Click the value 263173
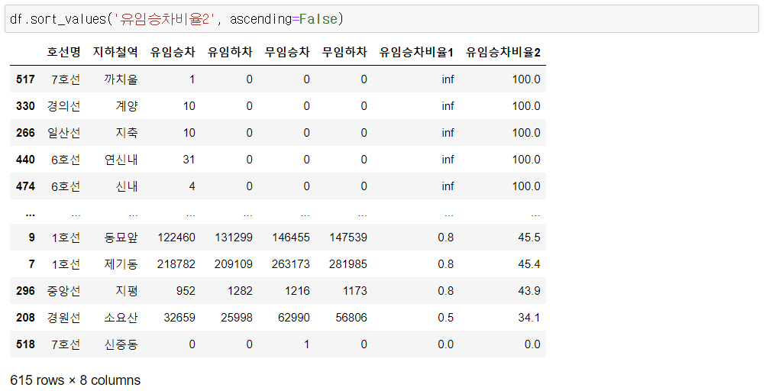Viewport: 766px width, 391px height. click(291, 264)
